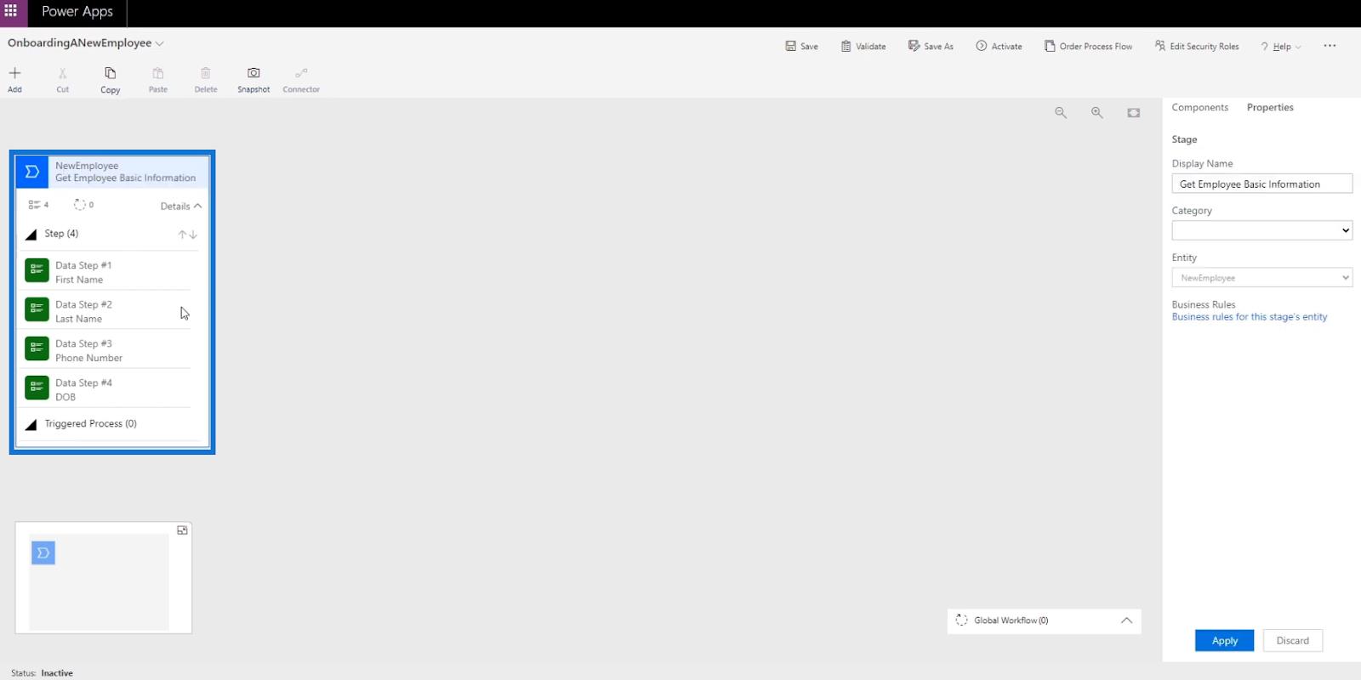Open Business rules for this stage's entity link

(x=1249, y=317)
